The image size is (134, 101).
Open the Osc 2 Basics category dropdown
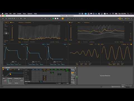[x=80, y=22]
